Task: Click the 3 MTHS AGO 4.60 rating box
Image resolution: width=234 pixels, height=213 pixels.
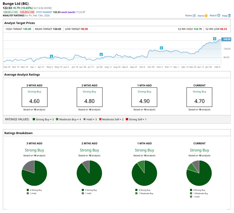Action: tap(34, 97)
